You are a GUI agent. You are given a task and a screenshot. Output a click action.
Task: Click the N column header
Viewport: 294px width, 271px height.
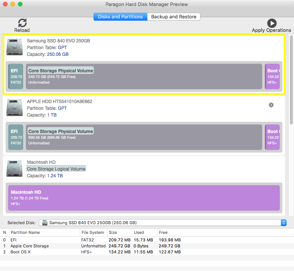pos(4,232)
